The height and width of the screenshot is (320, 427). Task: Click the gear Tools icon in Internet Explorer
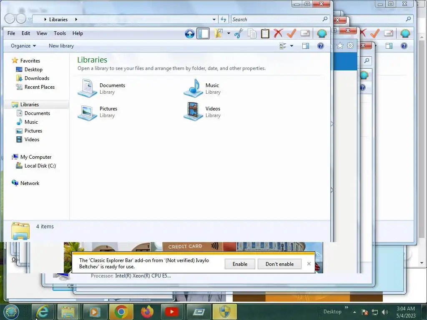click(x=350, y=45)
